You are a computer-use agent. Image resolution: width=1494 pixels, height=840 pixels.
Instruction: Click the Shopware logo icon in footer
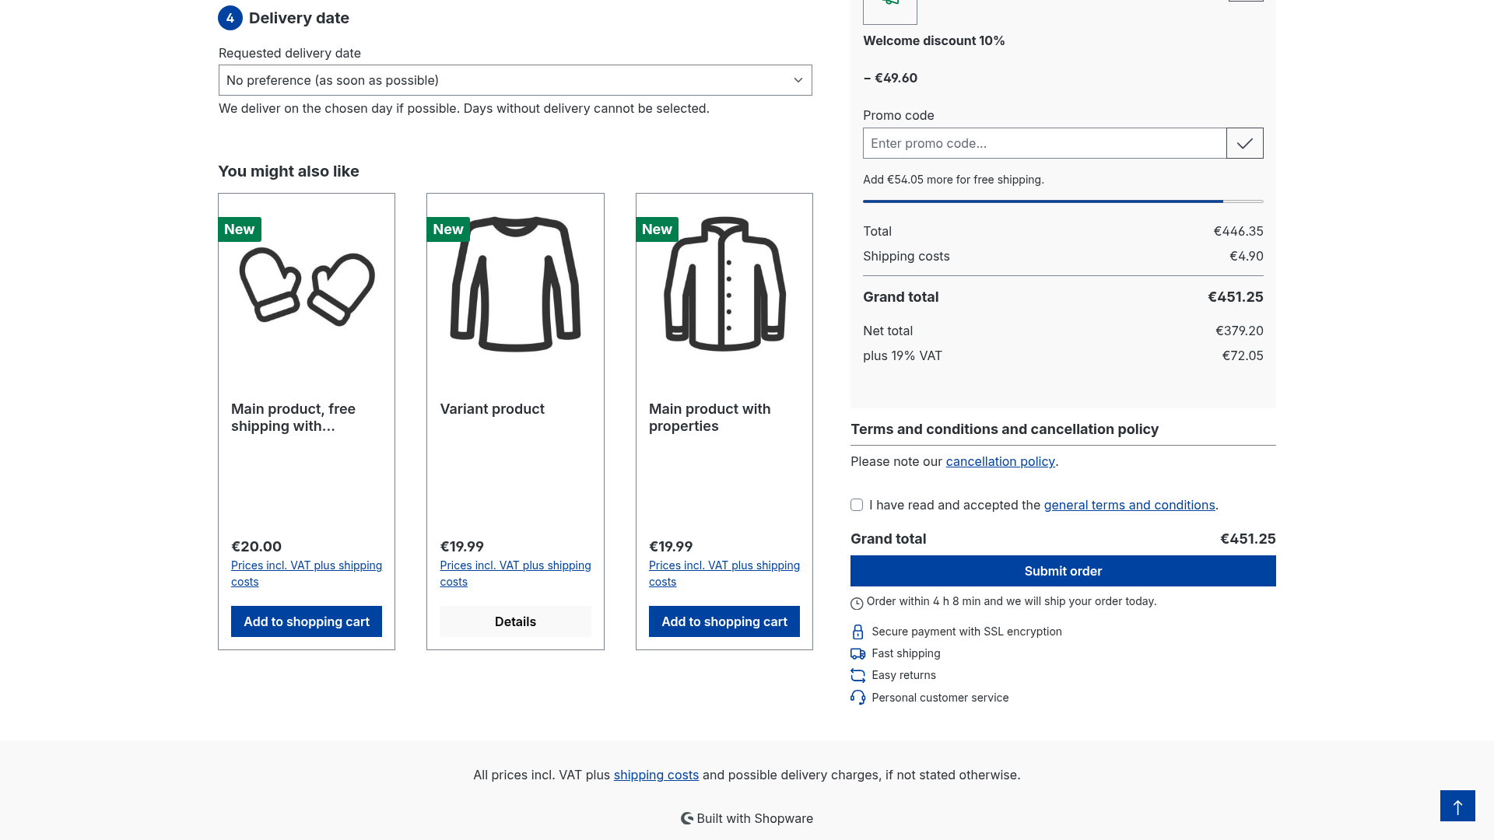tap(687, 818)
